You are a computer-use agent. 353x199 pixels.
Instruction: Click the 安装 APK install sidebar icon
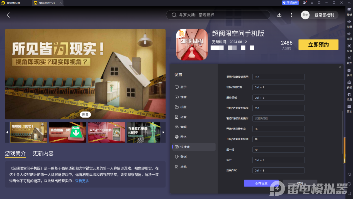(349, 82)
